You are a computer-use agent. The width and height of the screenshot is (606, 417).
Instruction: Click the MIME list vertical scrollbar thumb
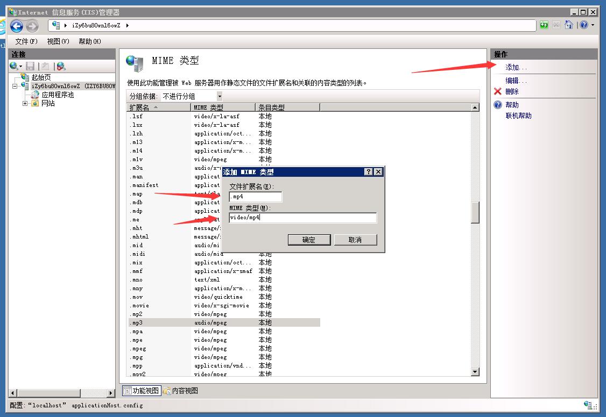point(475,212)
